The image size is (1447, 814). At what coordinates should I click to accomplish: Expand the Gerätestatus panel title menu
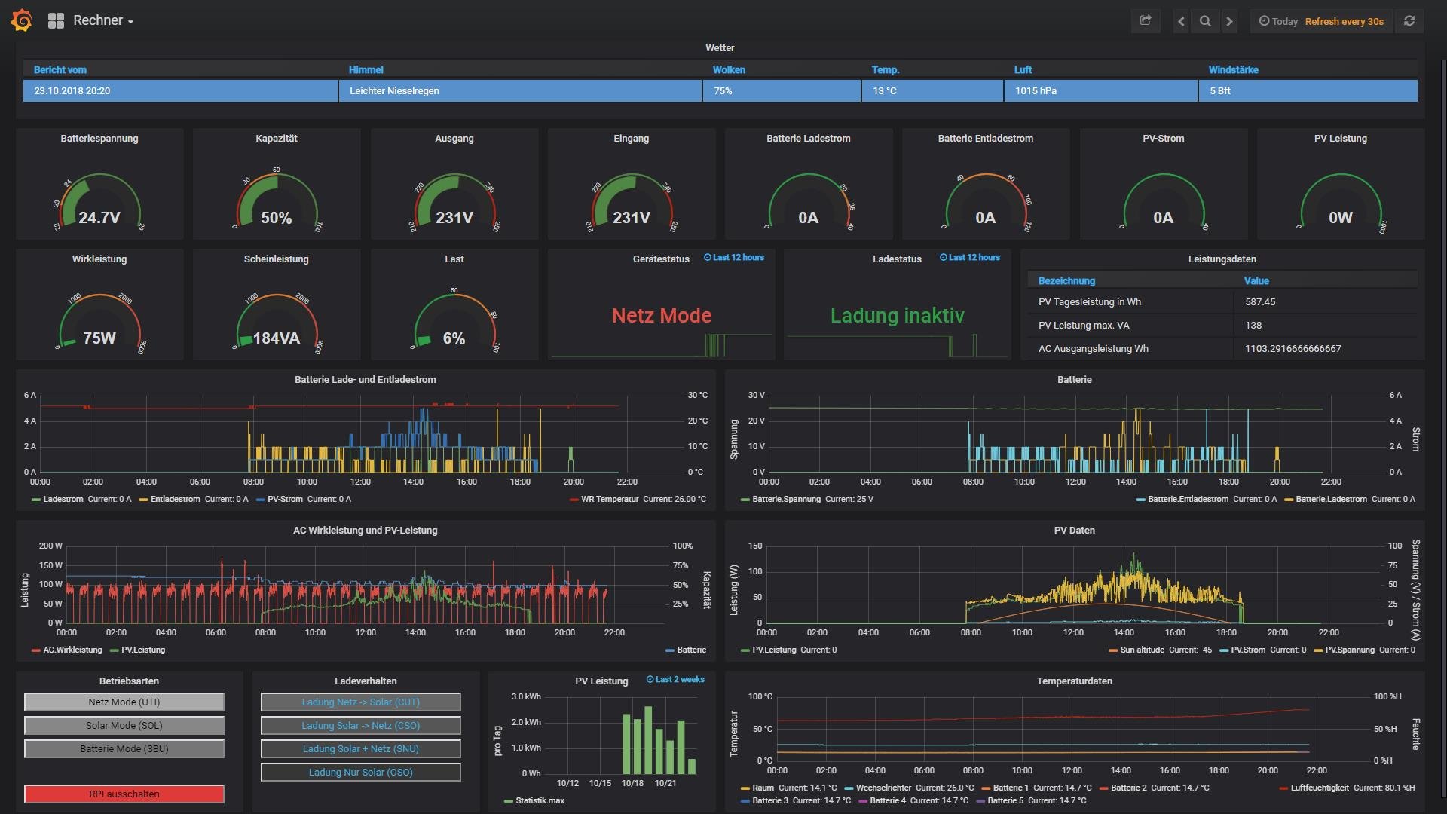660,259
